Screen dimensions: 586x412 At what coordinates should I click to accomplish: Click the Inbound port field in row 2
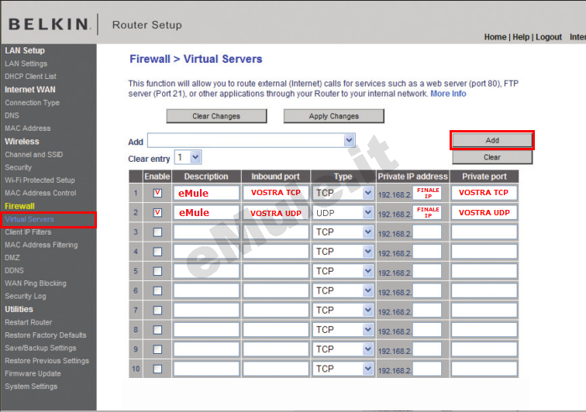click(276, 212)
